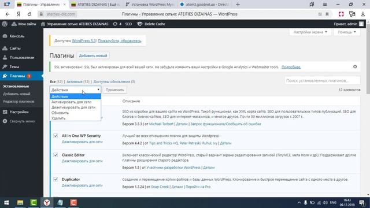Open Сайты in sidebar
This screenshot has width=370, height=208.
(15, 48)
